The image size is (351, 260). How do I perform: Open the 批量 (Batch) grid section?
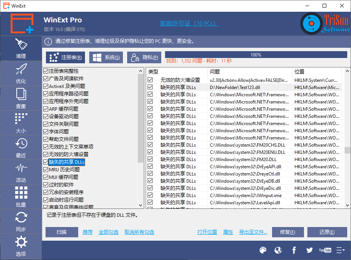(21, 197)
